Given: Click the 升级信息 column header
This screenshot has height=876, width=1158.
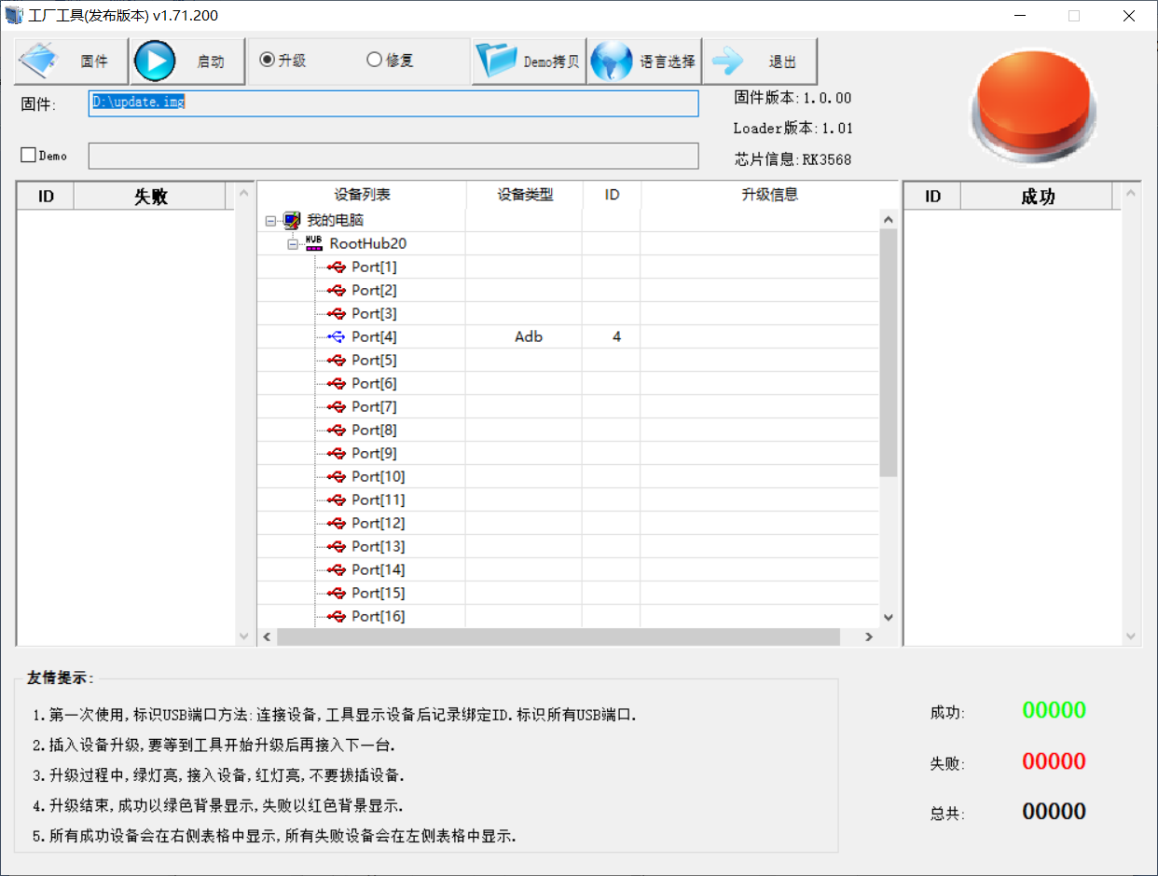Looking at the screenshot, I should [768, 195].
